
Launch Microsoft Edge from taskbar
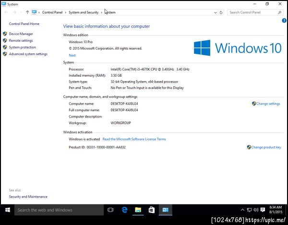pos(124,210)
